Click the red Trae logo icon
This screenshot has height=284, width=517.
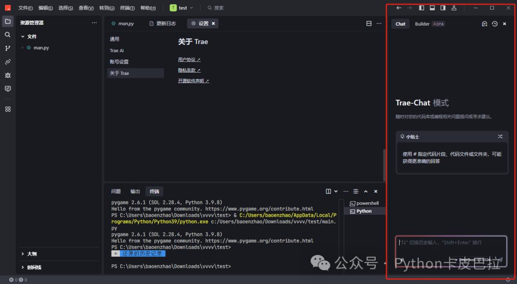click(x=8, y=8)
